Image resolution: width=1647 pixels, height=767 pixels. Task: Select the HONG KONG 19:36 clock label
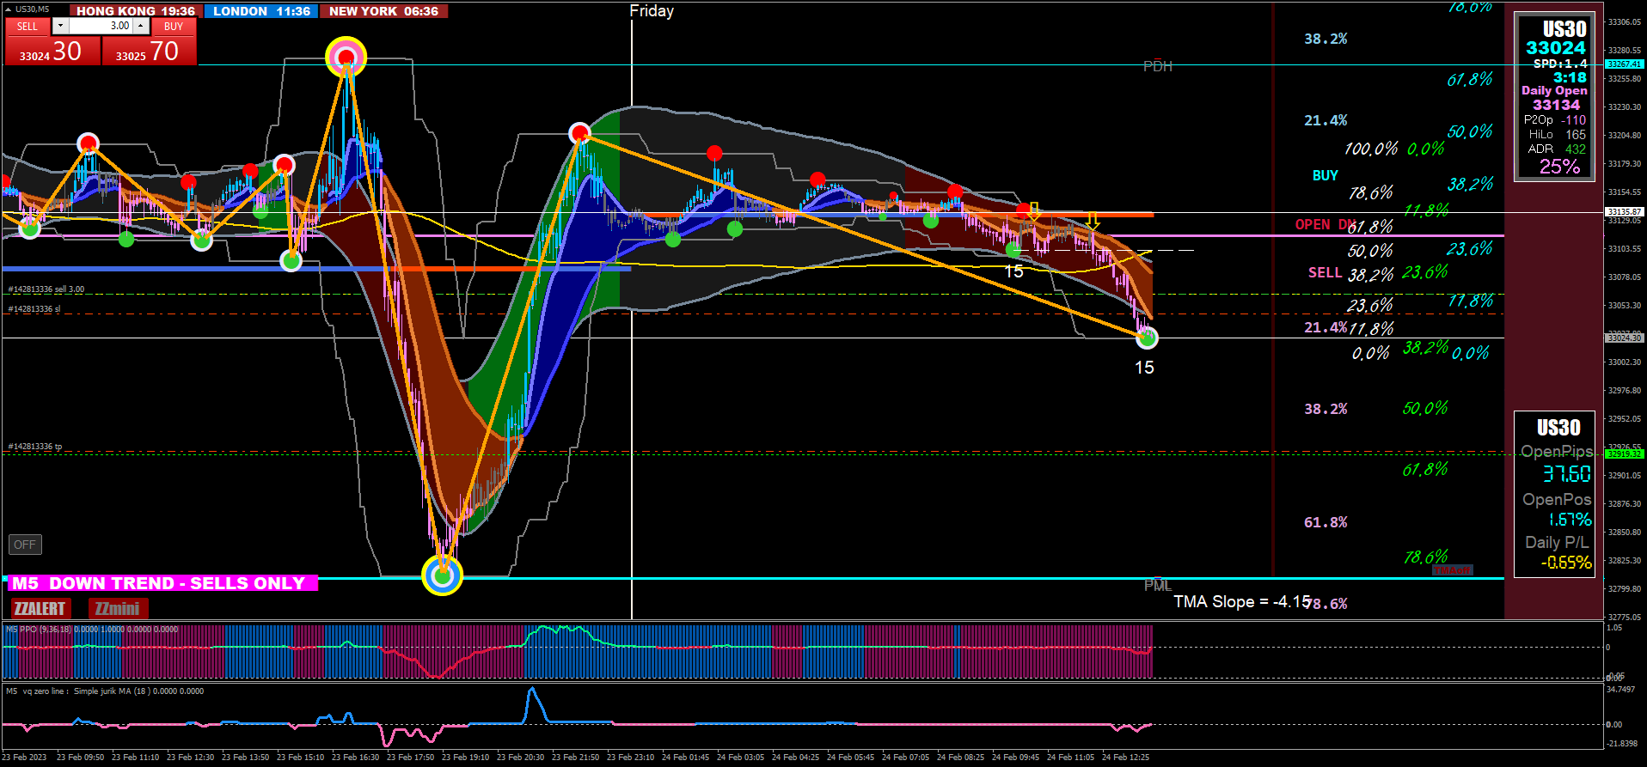coord(136,11)
